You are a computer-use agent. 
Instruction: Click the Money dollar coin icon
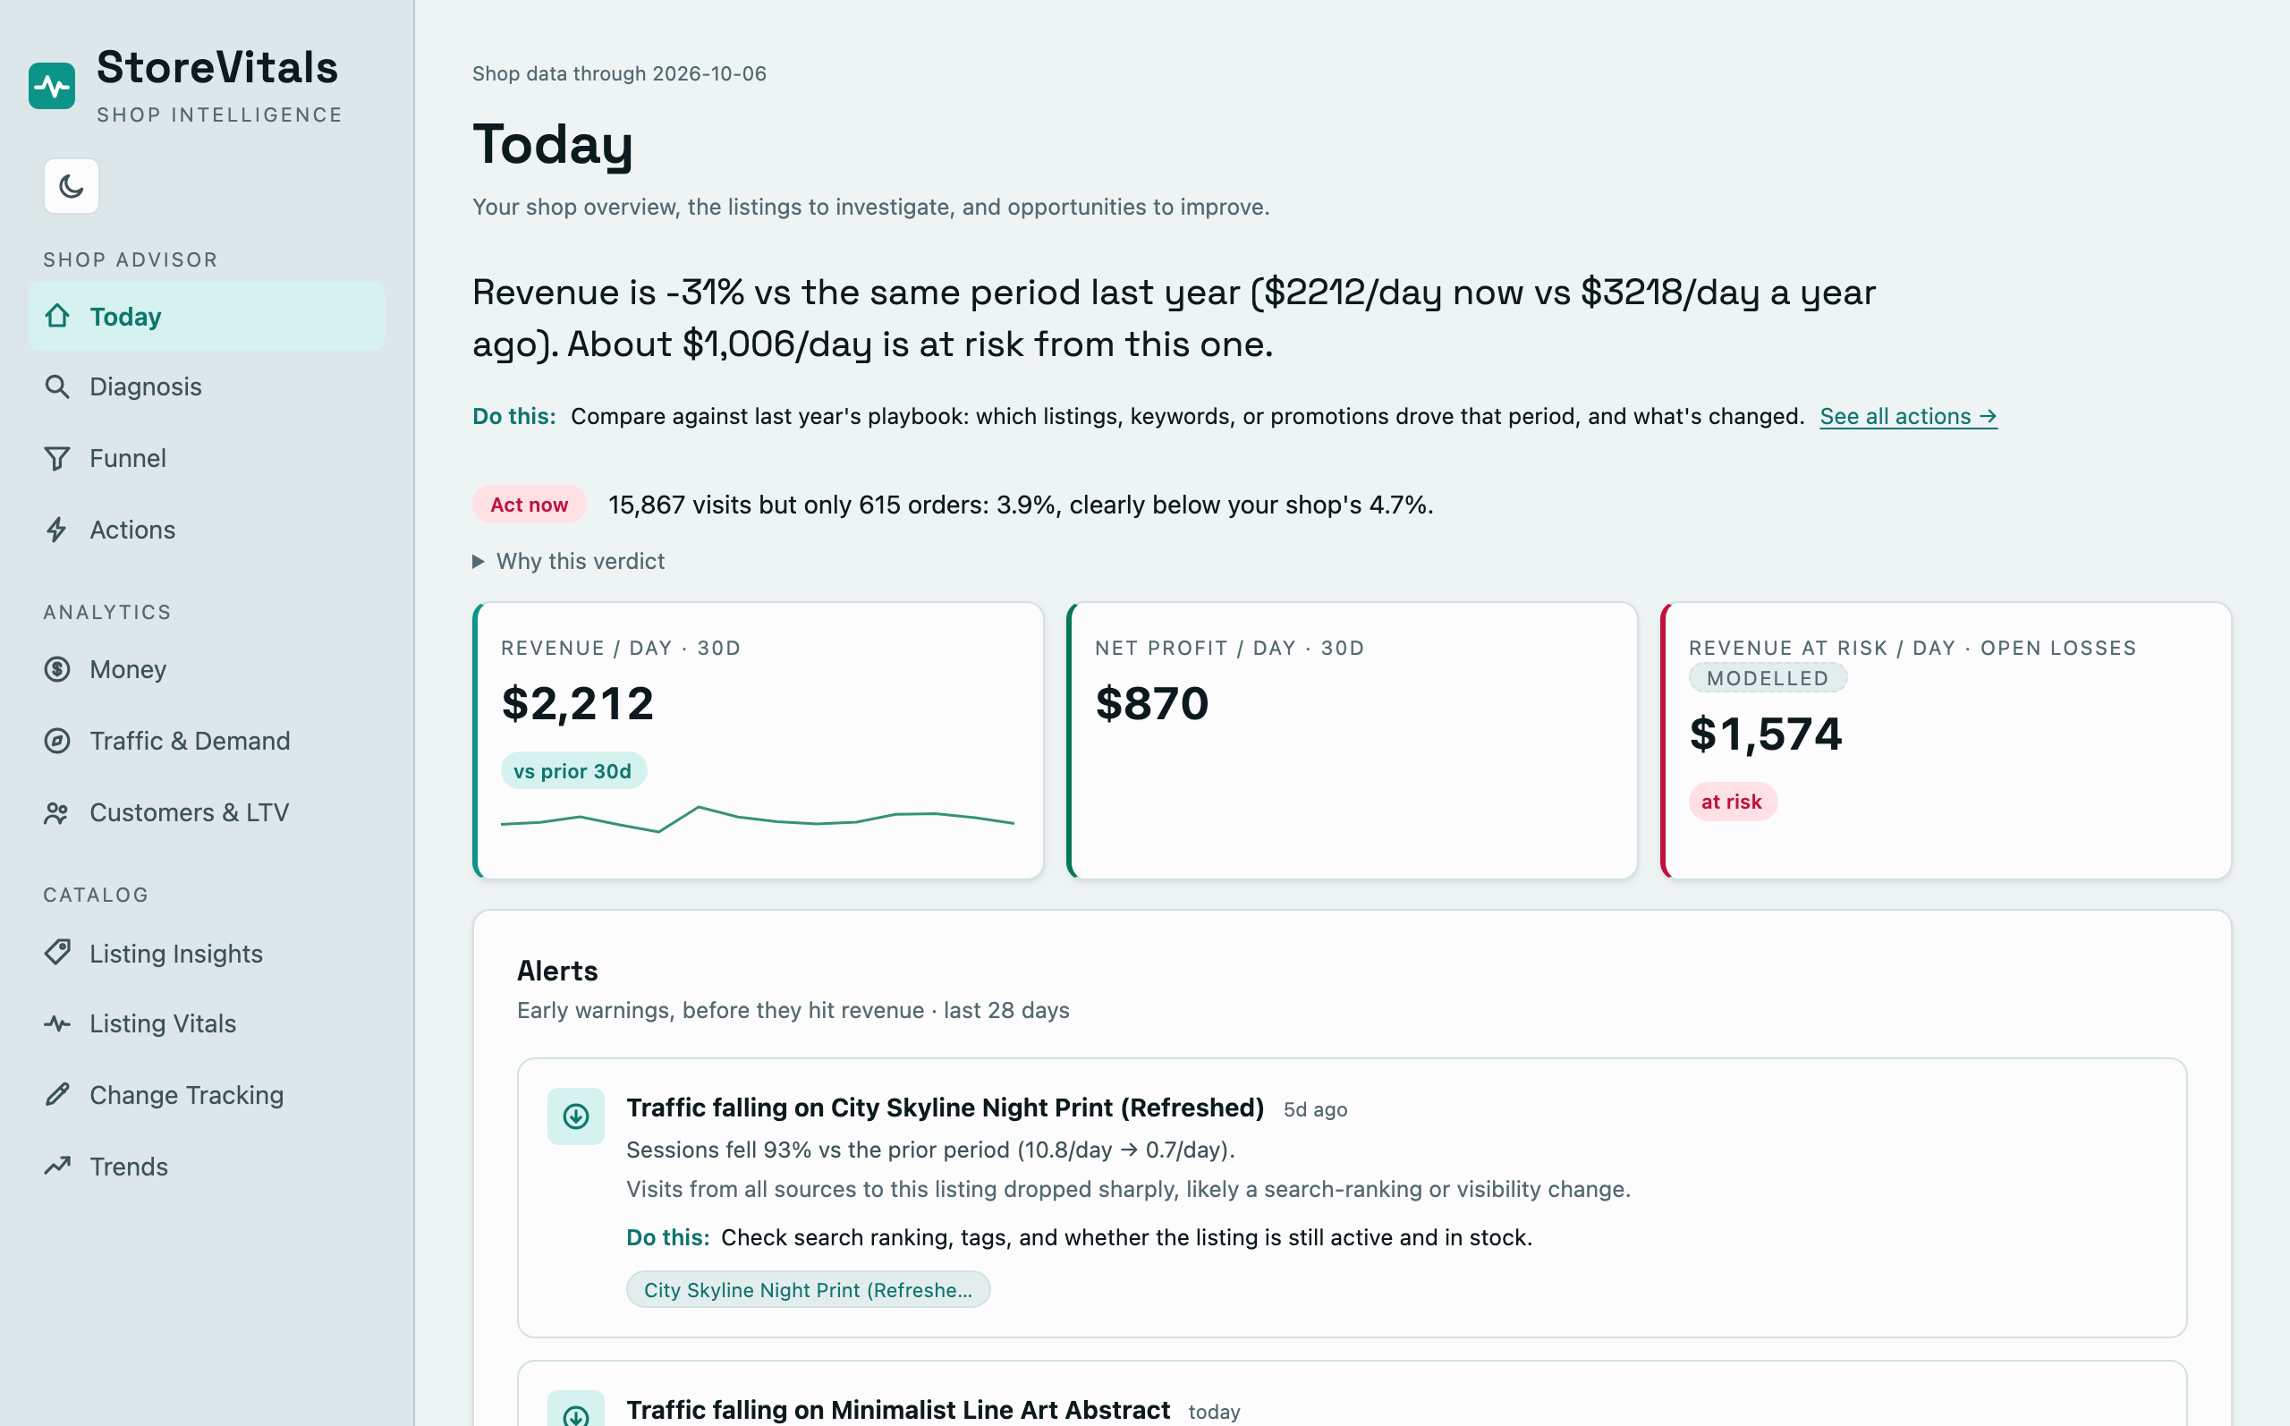point(57,670)
